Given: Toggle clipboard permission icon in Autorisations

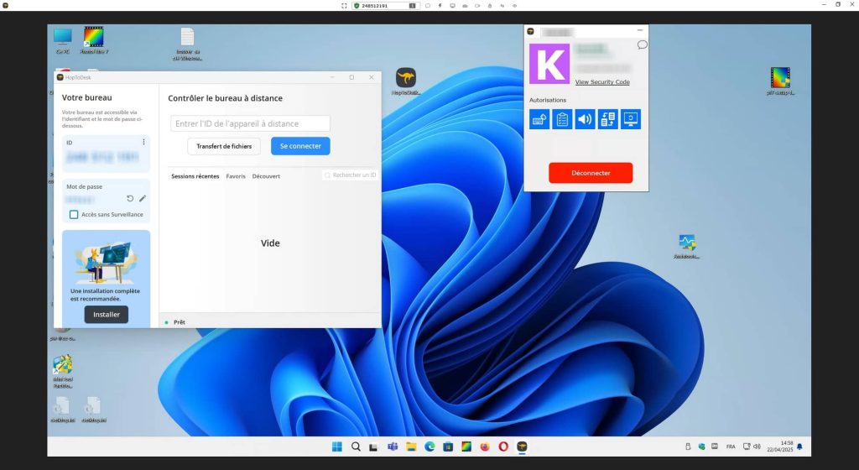Looking at the screenshot, I should tap(562, 119).
